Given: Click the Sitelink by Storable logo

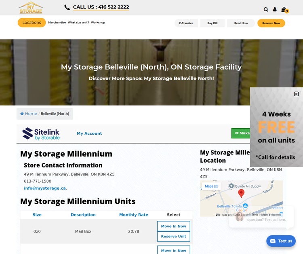Looking at the screenshot, I should point(41,133).
